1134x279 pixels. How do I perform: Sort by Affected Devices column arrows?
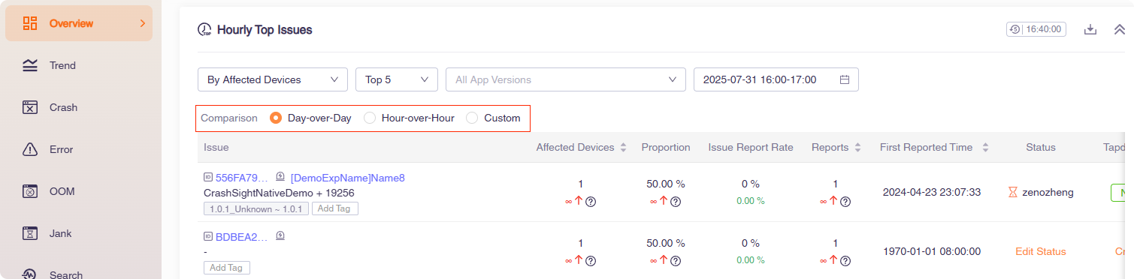point(623,148)
